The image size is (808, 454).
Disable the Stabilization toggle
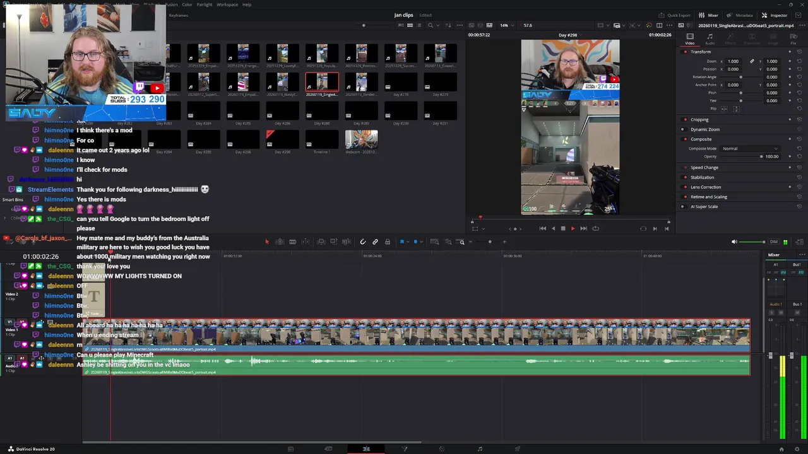pos(685,177)
